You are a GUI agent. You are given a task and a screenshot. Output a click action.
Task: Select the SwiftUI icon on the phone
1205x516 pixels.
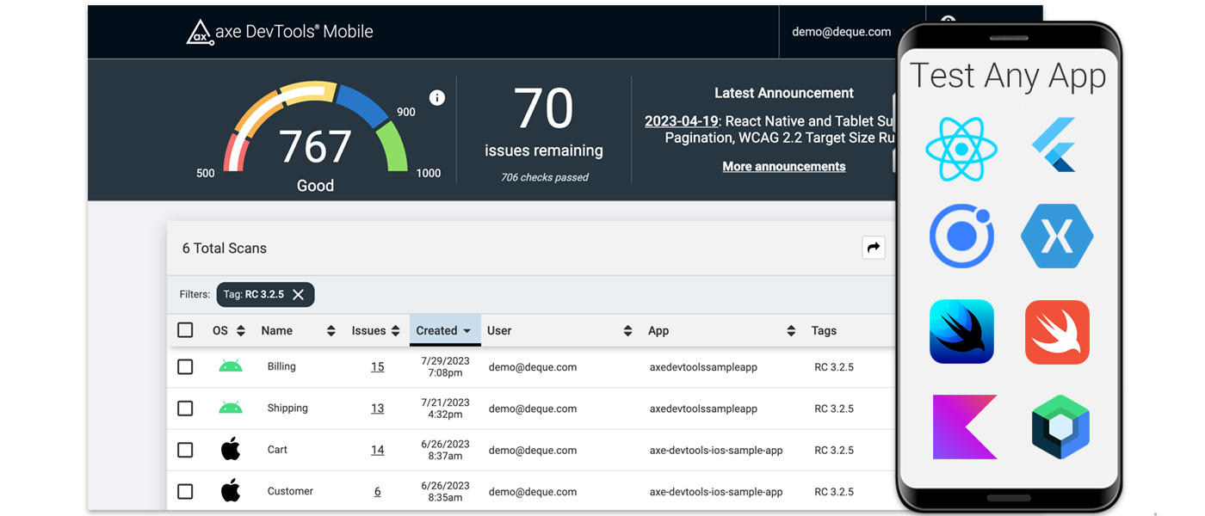click(x=961, y=331)
